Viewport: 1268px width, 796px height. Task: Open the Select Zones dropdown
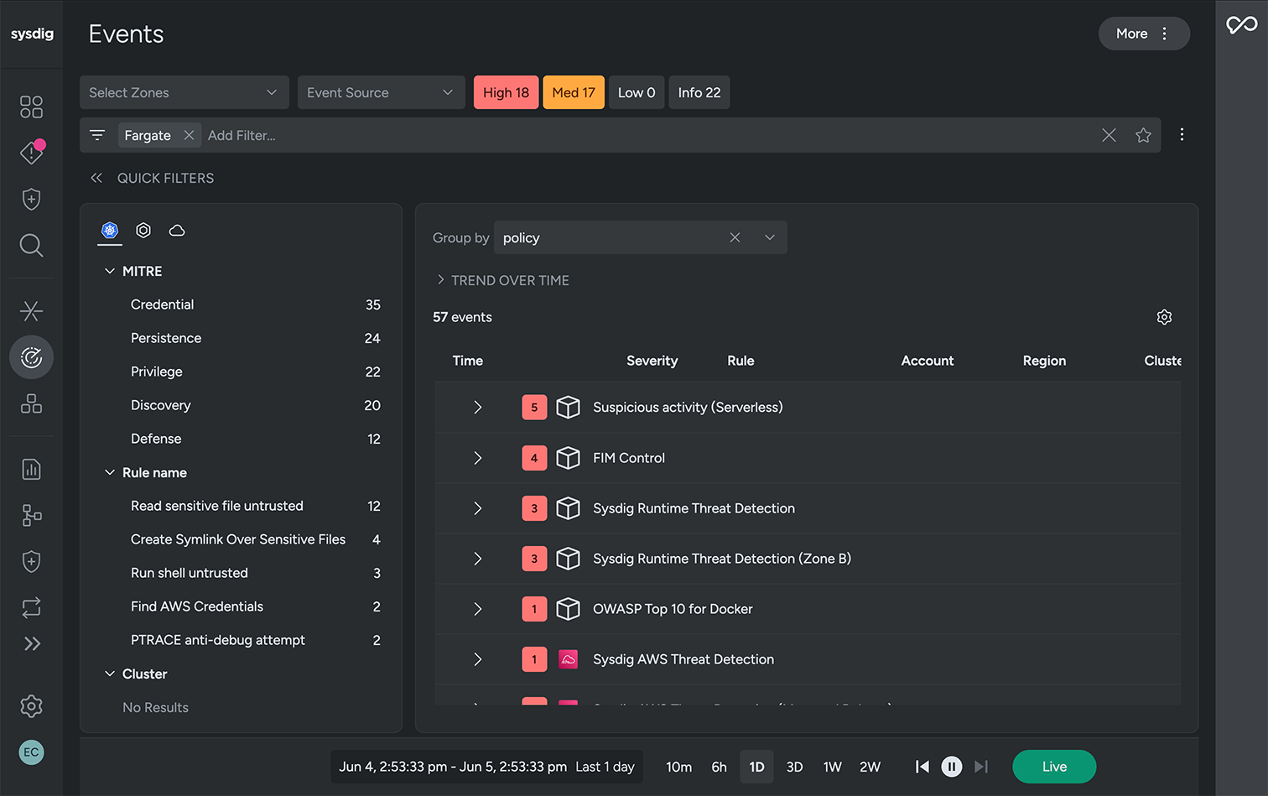(x=184, y=92)
